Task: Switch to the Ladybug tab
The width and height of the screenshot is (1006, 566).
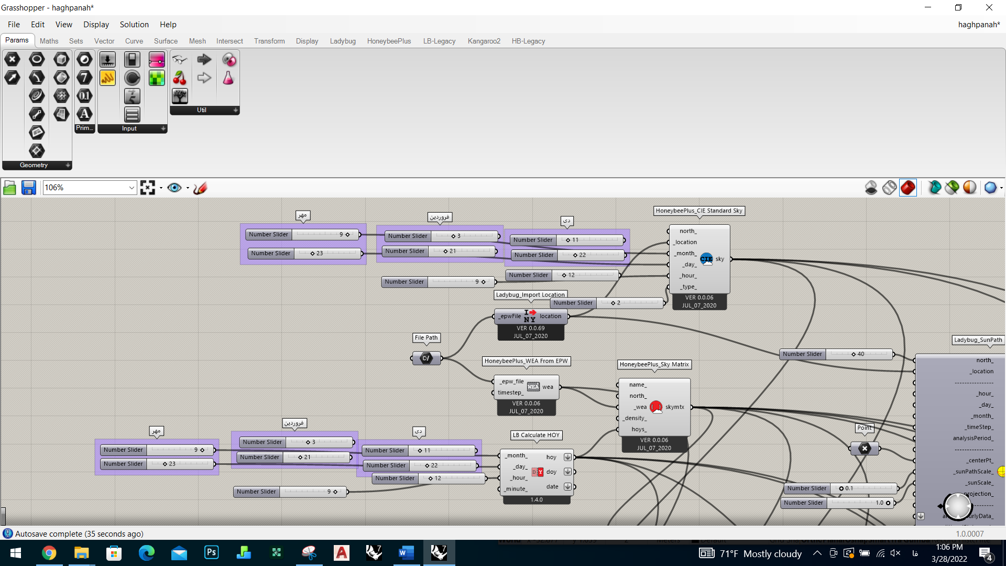Action: click(x=343, y=41)
